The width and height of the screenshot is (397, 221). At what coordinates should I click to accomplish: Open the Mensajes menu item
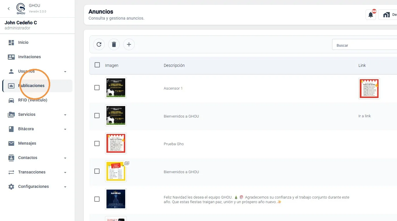(x=37, y=143)
